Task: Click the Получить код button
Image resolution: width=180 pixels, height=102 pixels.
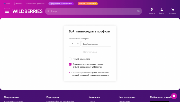Action: point(90,52)
